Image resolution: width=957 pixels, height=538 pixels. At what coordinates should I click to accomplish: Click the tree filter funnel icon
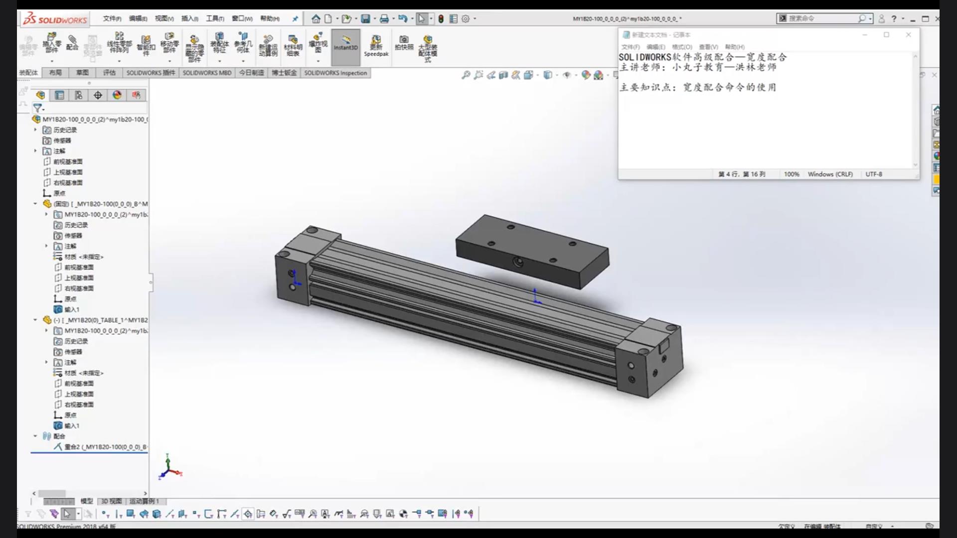[37, 108]
